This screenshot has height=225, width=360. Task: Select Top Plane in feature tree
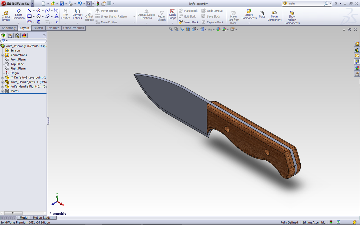(17, 64)
